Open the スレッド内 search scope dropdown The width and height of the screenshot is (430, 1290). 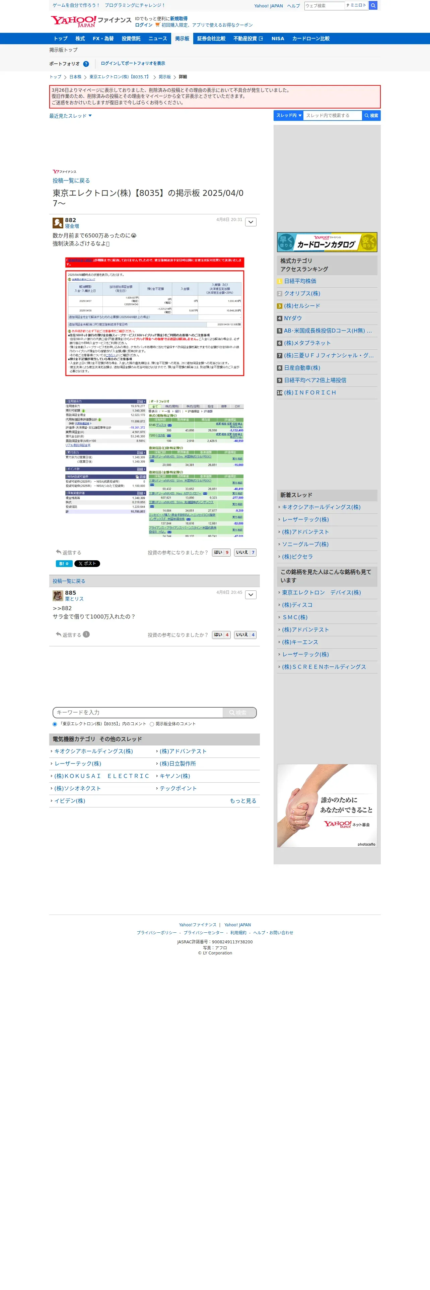point(288,116)
